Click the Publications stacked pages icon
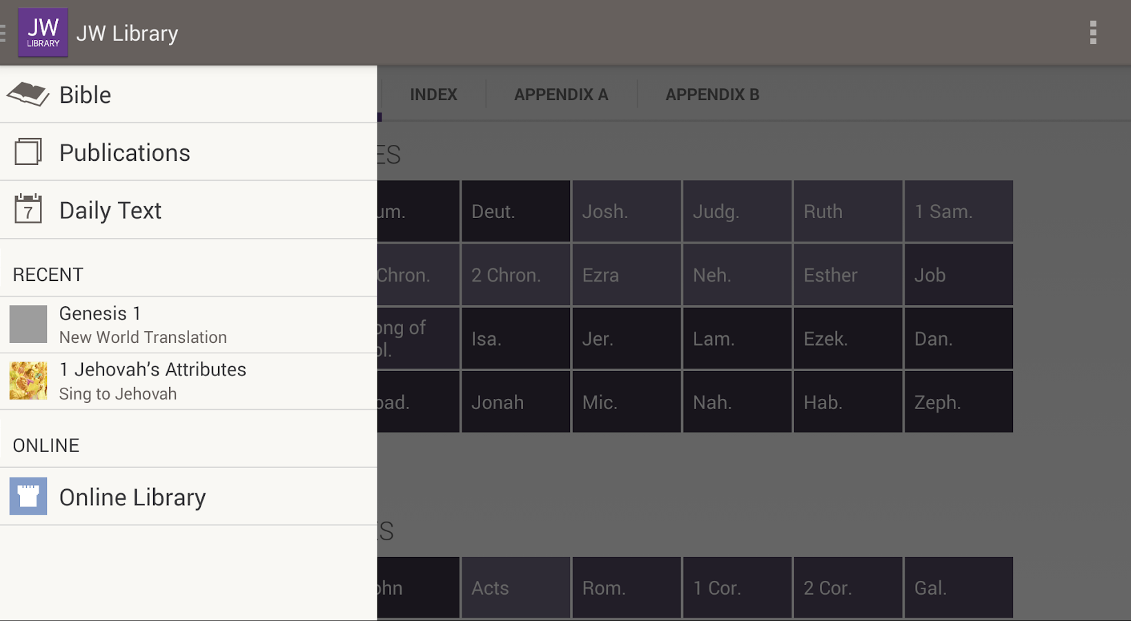 click(28, 152)
